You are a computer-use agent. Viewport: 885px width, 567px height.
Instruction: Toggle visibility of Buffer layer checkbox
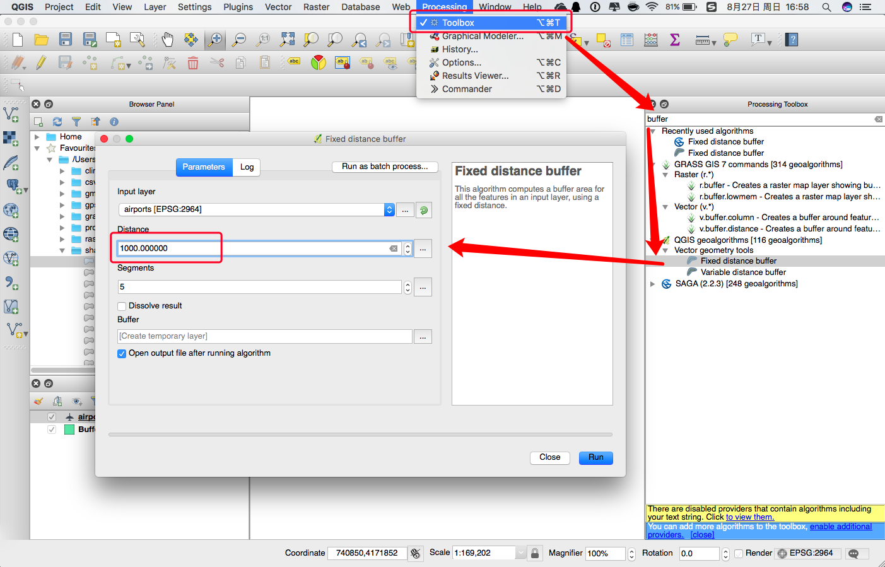pos(52,430)
